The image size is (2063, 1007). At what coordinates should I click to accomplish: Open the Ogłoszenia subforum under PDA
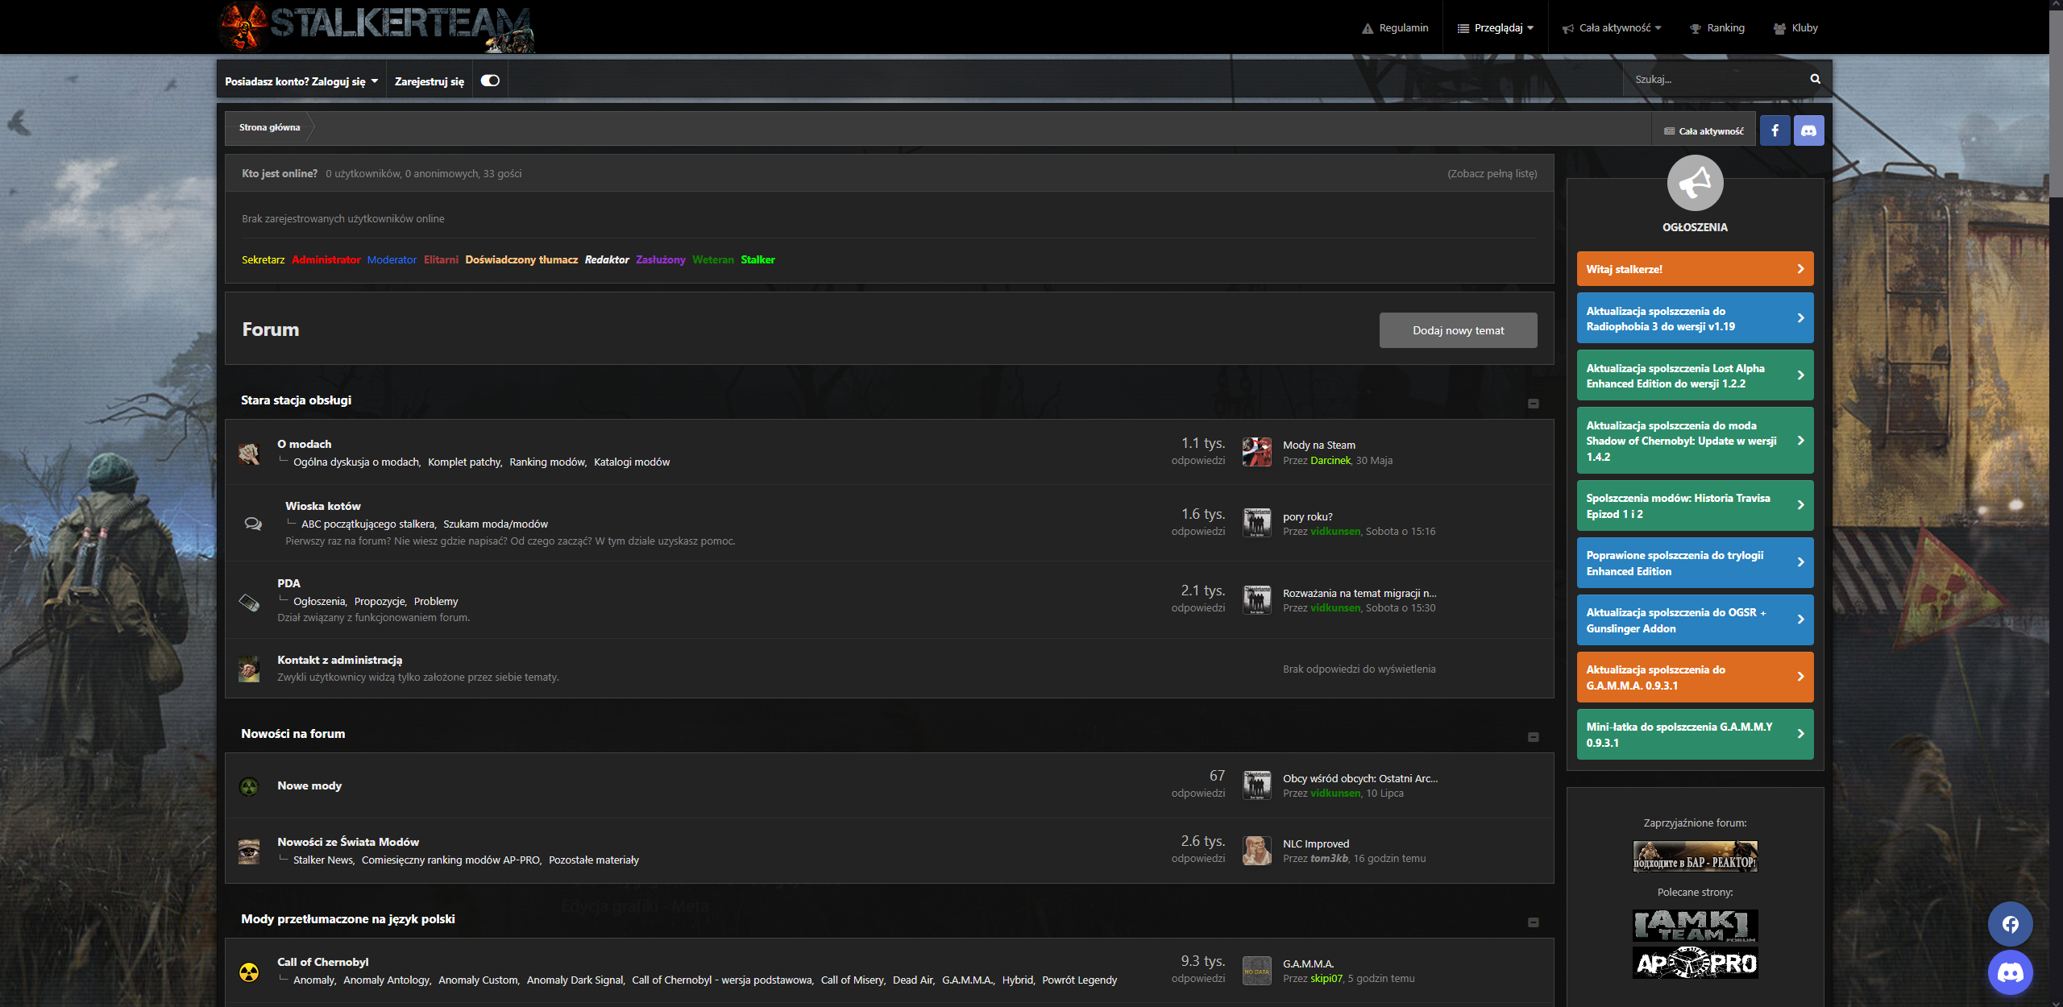(x=319, y=601)
